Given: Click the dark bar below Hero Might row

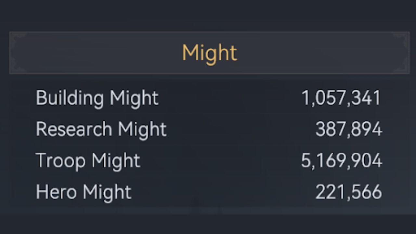Looking at the screenshot, I should pos(208,224).
